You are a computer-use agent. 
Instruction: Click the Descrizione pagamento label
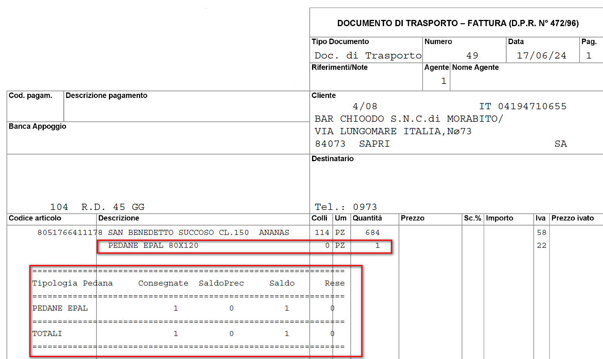(x=106, y=96)
